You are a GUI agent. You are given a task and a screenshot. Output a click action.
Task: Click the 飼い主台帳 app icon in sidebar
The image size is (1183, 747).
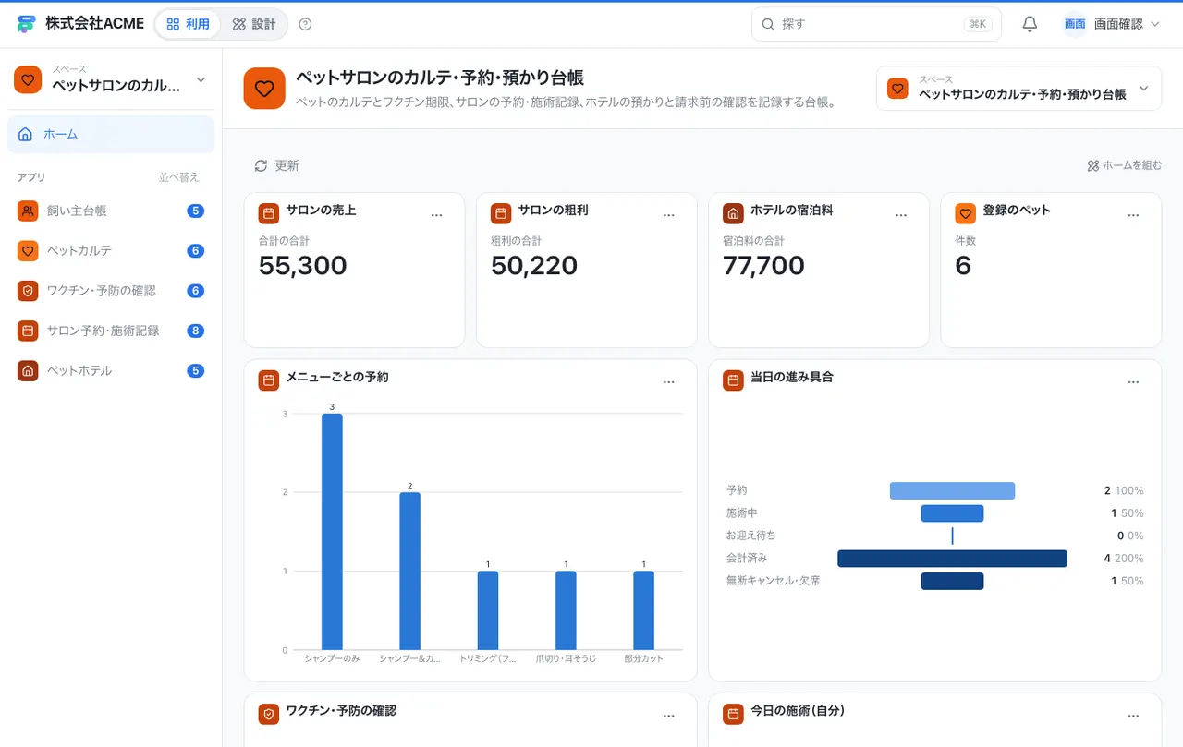coord(28,211)
